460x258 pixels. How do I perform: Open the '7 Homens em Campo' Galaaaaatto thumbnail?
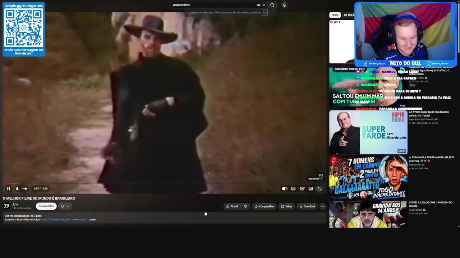[x=368, y=177]
